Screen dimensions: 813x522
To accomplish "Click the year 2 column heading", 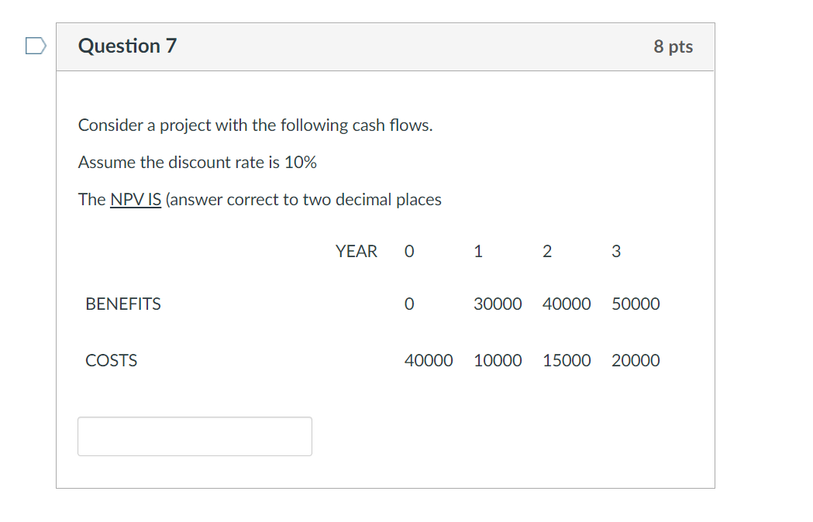I will click(x=547, y=251).
